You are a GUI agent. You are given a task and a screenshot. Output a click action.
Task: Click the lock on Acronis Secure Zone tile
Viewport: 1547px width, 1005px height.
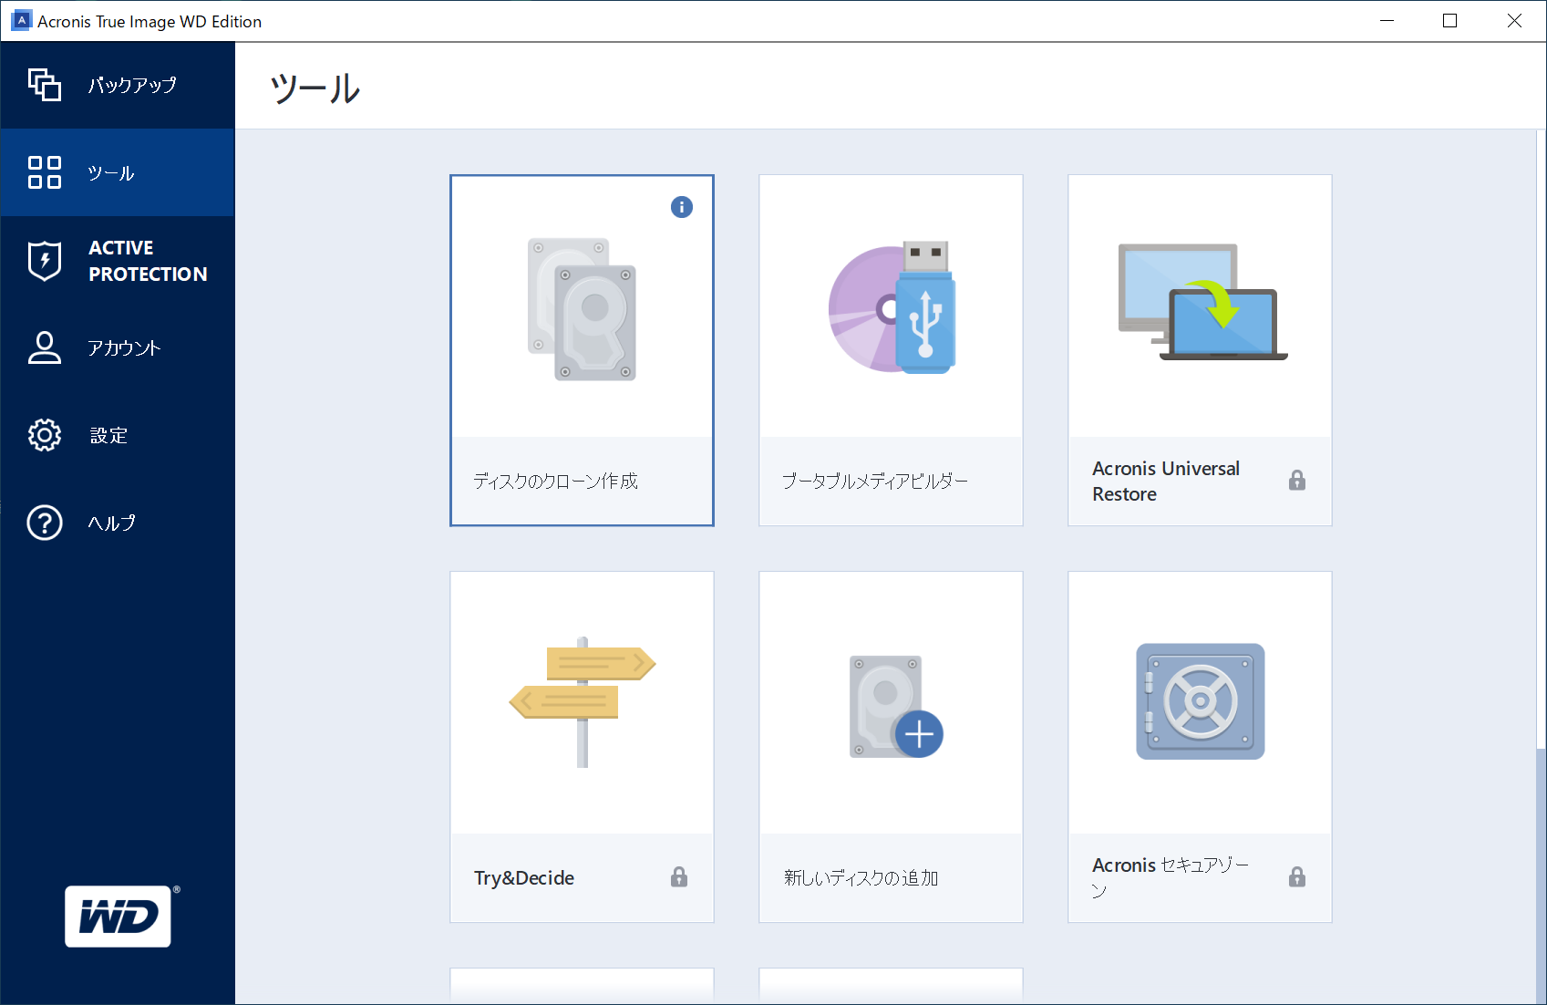1298,877
